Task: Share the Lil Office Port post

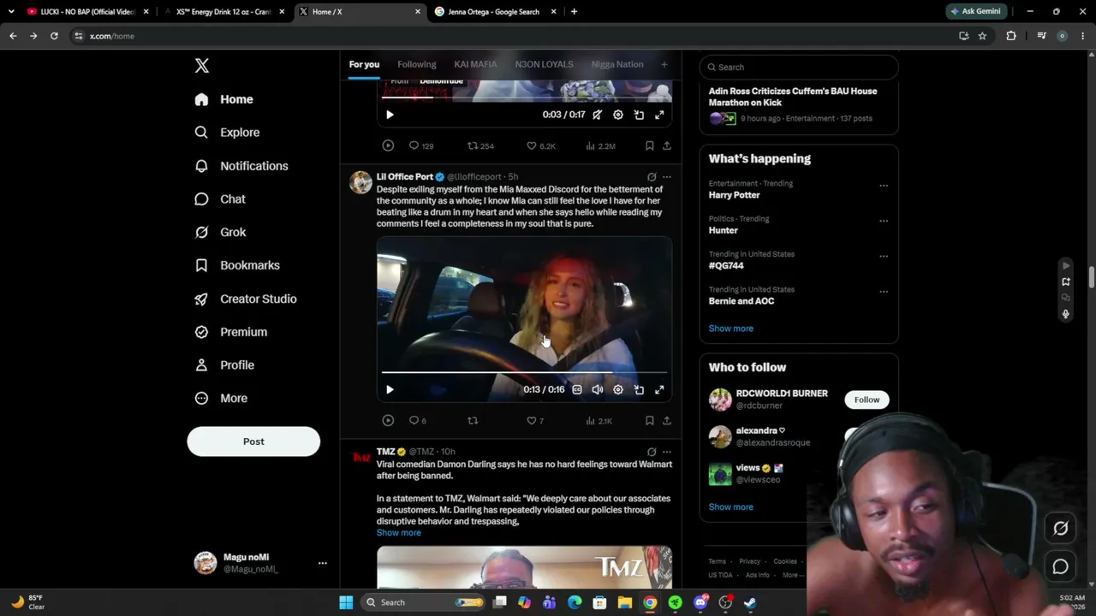Action: (x=667, y=421)
